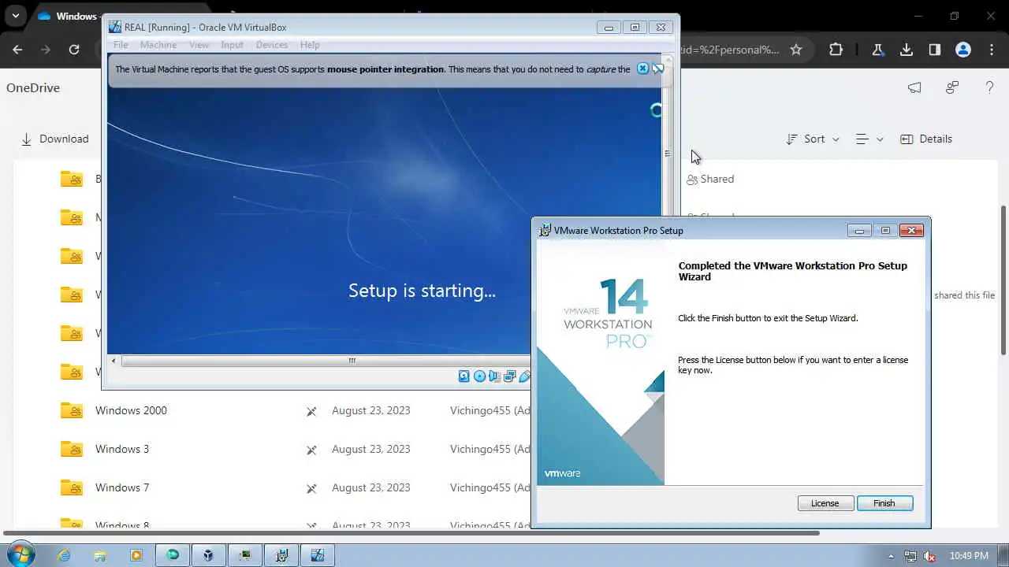The image size is (1009, 567).
Task: Click Finish in VMware Setup wizard
Action: click(884, 503)
